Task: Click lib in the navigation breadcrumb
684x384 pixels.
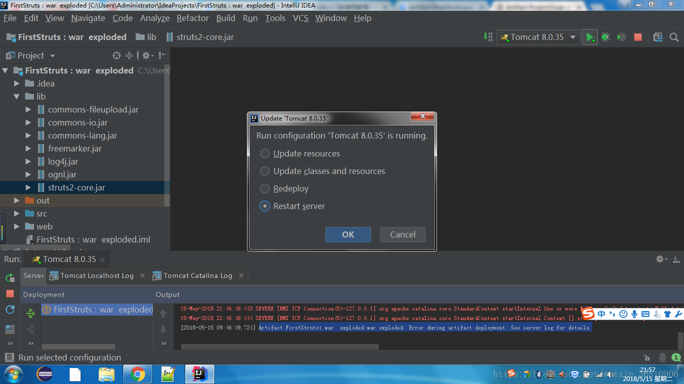Action: click(x=147, y=37)
